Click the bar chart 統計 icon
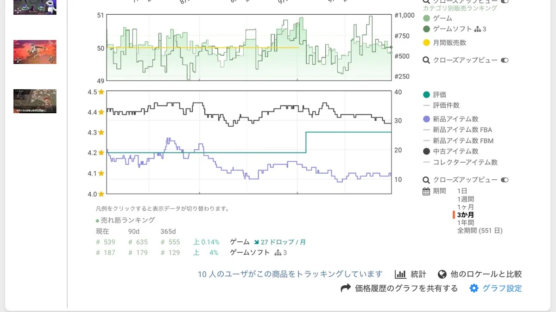This screenshot has height=312, width=556. [400, 274]
